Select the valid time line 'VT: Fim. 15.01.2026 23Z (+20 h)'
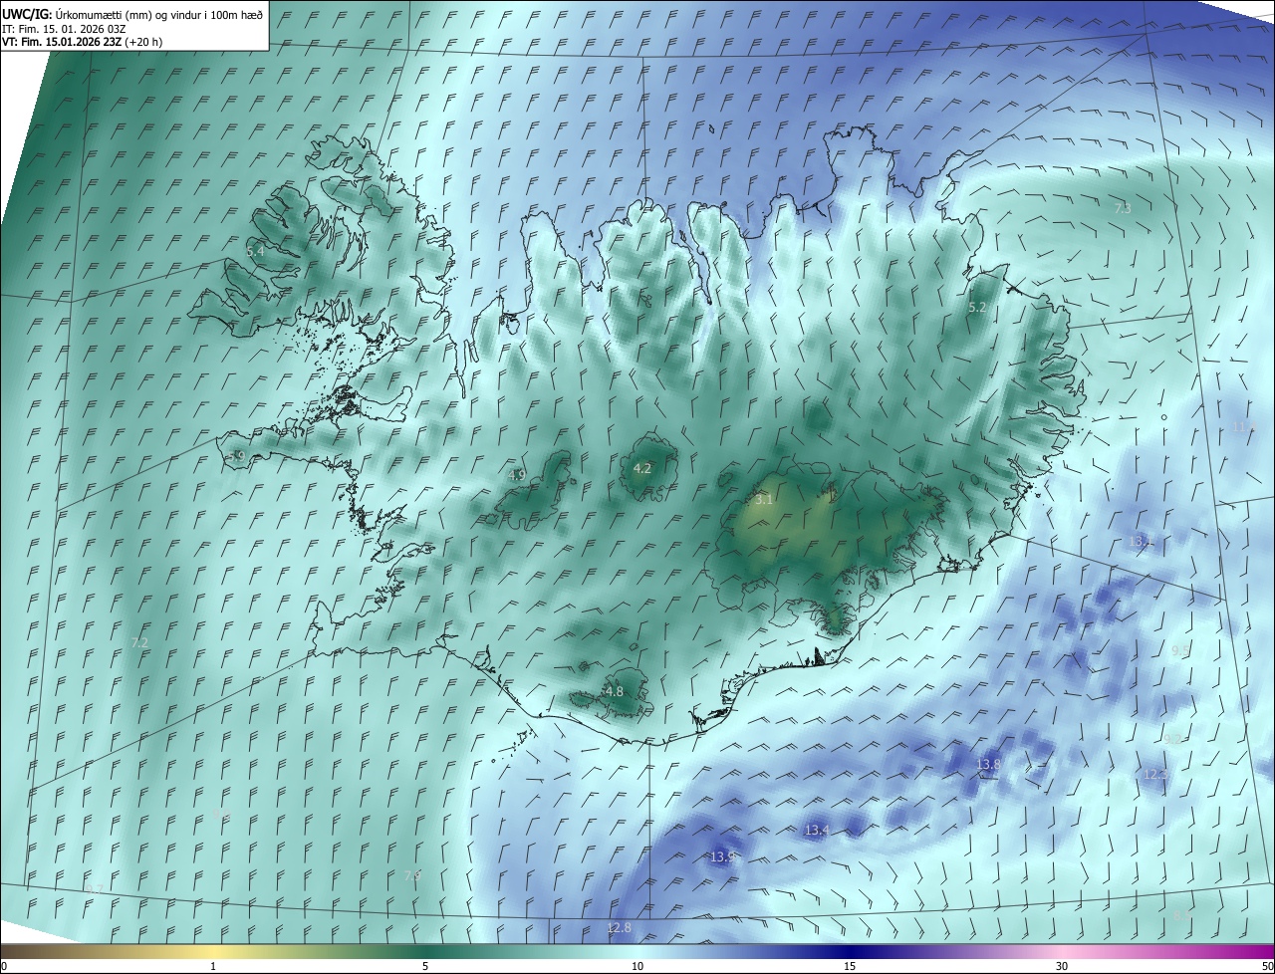The height and width of the screenshot is (974, 1275). 82,42
